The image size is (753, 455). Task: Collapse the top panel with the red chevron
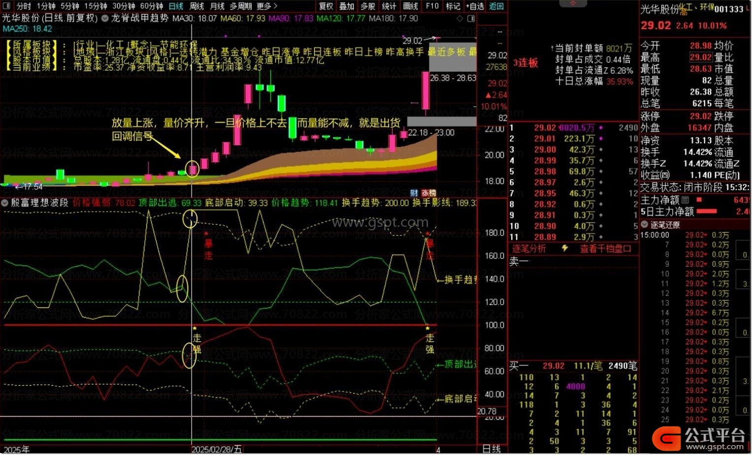click(x=573, y=3)
